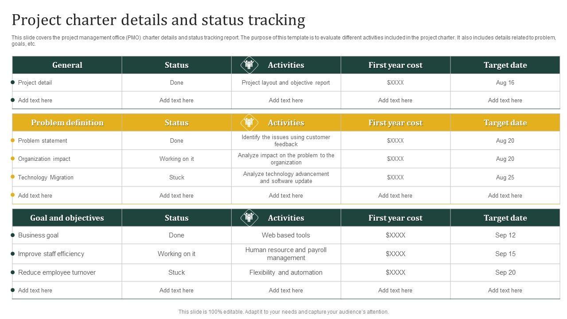Select the Goal and objectives header cell
The width and height of the screenshot is (567, 319).
(x=67, y=218)
